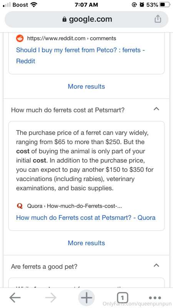
Task: Tap the google.com address bar
Action: (x=86, y=19)
